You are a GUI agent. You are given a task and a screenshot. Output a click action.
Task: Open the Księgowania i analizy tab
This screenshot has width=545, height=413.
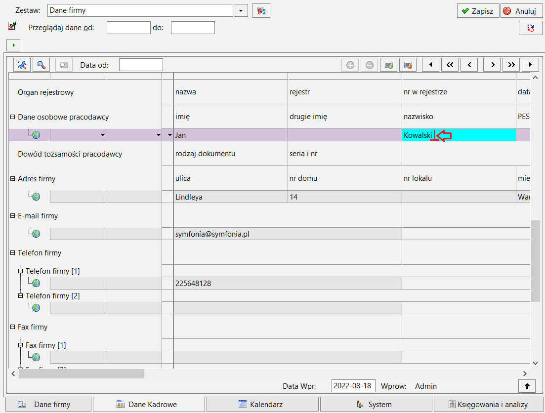pyautogui.click(x=489, y=404)
